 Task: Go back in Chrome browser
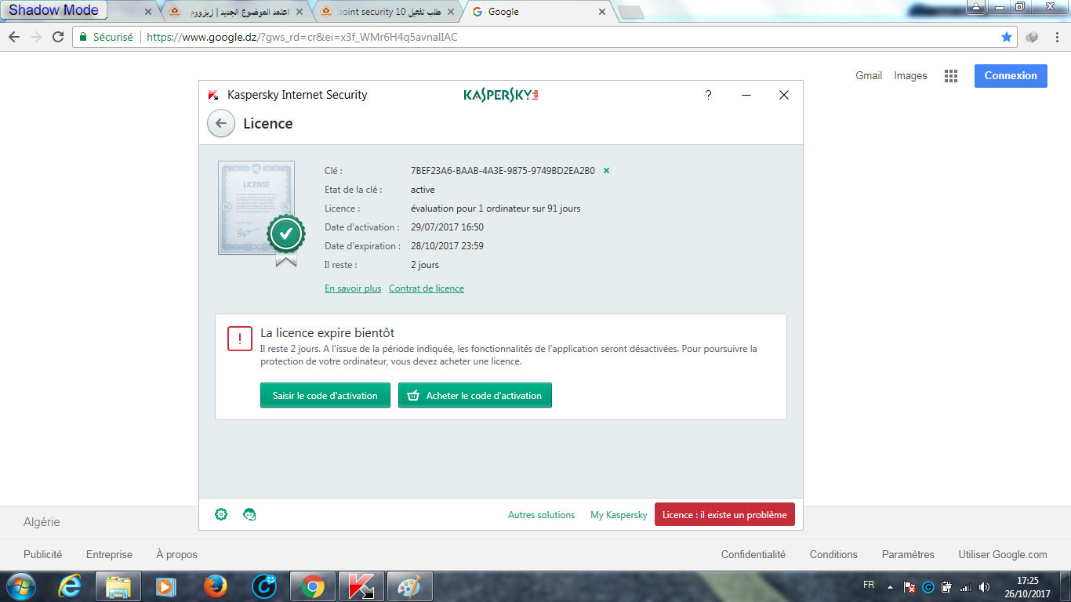point(14,37)
